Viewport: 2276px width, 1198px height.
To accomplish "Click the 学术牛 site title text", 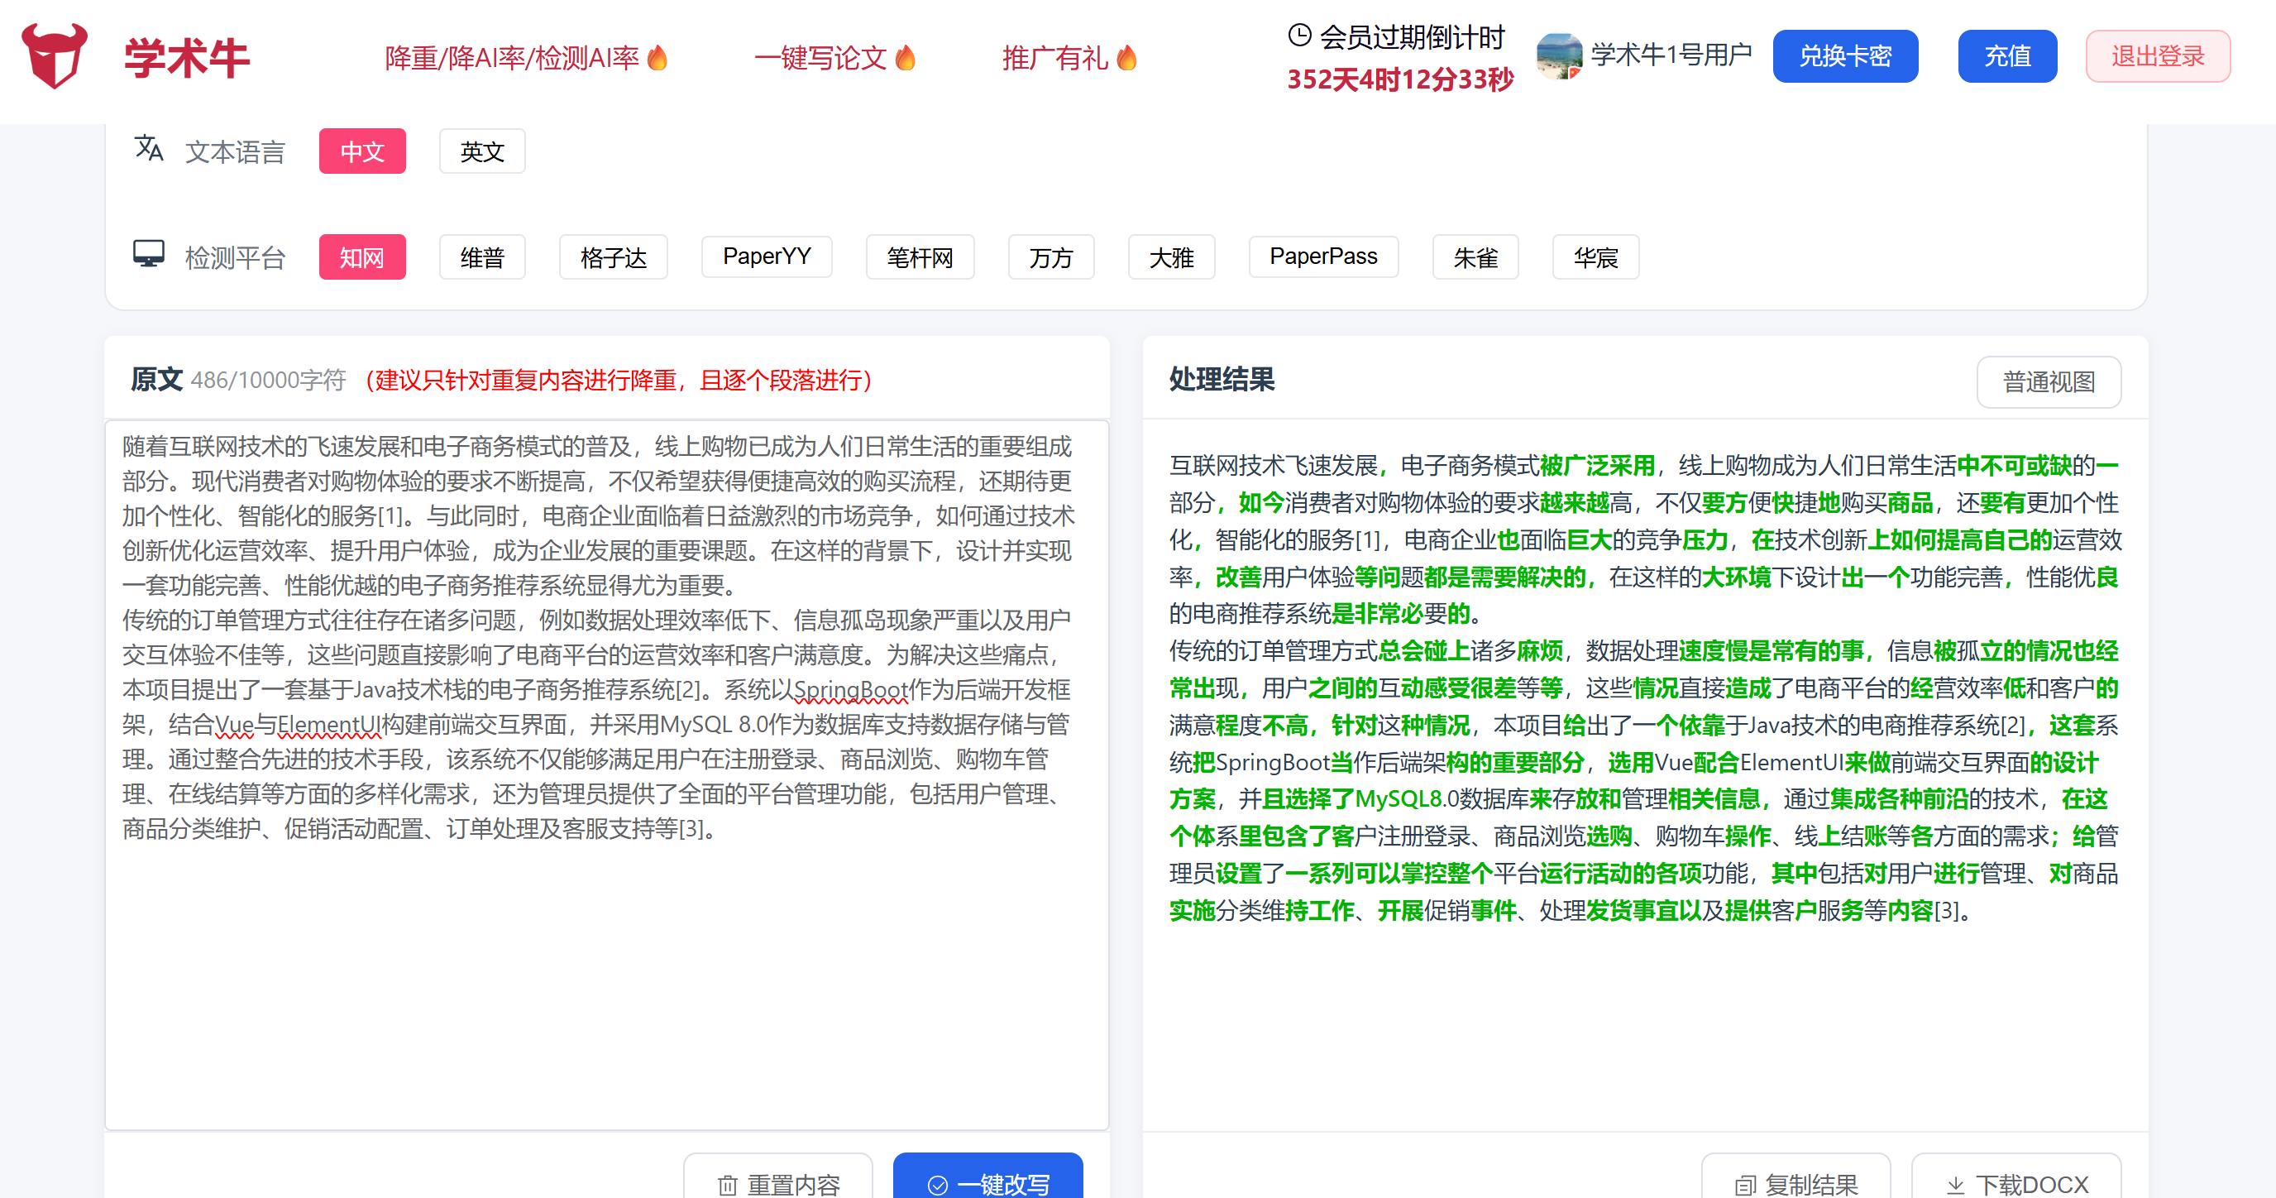I will [x=186, y=59].
